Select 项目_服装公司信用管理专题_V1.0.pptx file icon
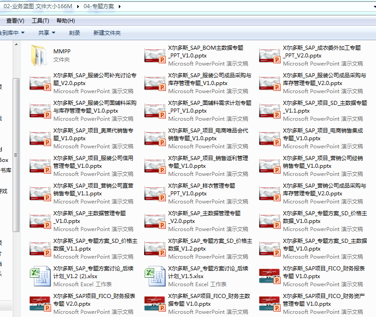Viewport: 376px width, 317px height. [40, 166]
